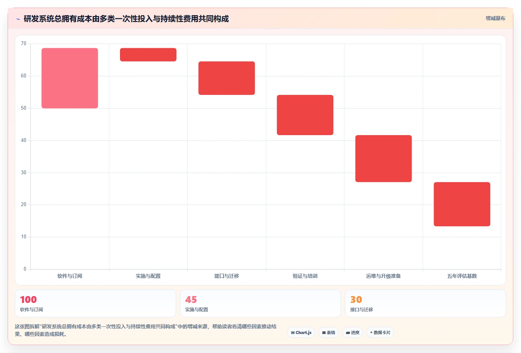Click the x-axis label 实施与配置
521x353 pixels.
148,276
